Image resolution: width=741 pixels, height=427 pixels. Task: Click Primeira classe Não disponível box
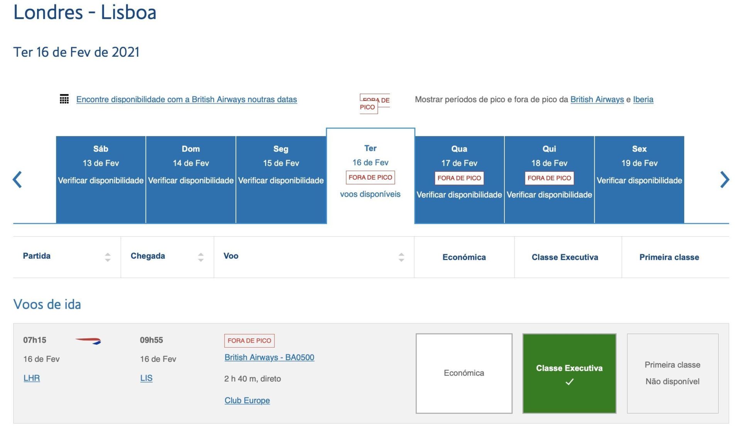coord(672,373)
